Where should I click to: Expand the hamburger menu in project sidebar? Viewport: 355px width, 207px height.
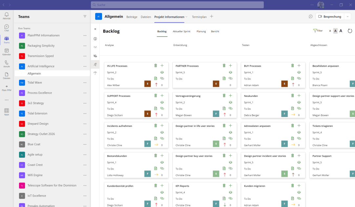95,29
